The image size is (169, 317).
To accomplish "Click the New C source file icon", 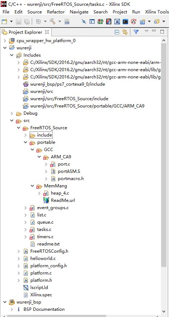I will tap(143, 21).
